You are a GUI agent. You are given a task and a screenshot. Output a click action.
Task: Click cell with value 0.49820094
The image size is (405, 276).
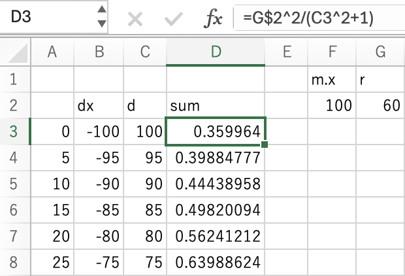coord(216,210)
